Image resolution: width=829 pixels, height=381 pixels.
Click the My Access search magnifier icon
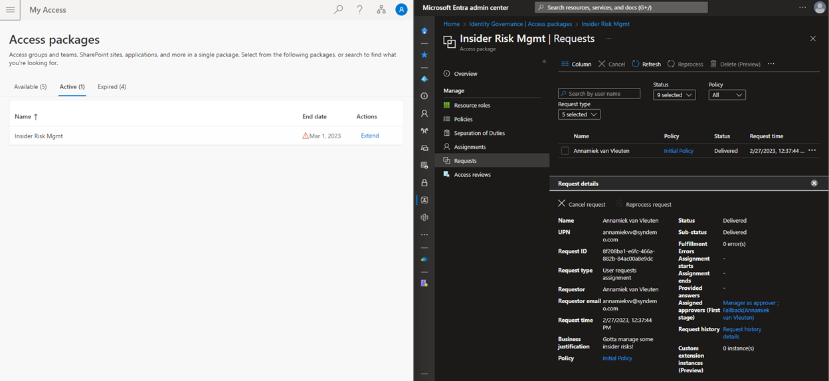[x=339, y=9]
